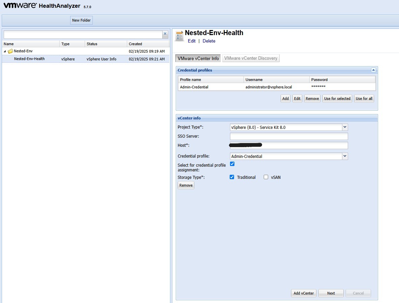This screenshot has height=303, width=399.
Task: Click the administrator@vsphere.local username cell
Action: click(x=269, y=87)
